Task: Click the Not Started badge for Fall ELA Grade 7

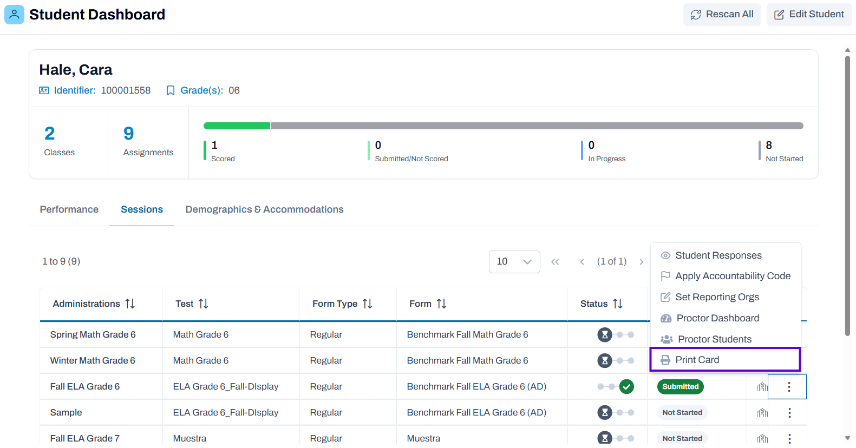Action: pyautogui.click(x=682, y=438)
